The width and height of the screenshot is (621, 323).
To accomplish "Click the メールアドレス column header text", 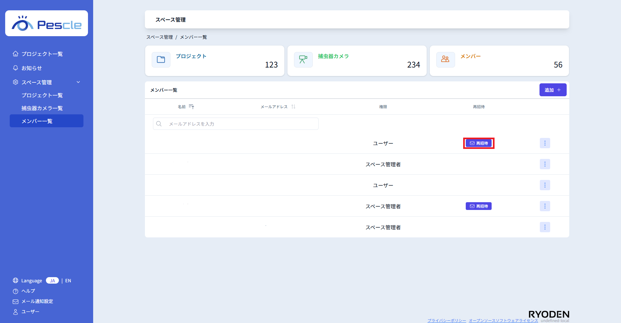I will [274, 107].
